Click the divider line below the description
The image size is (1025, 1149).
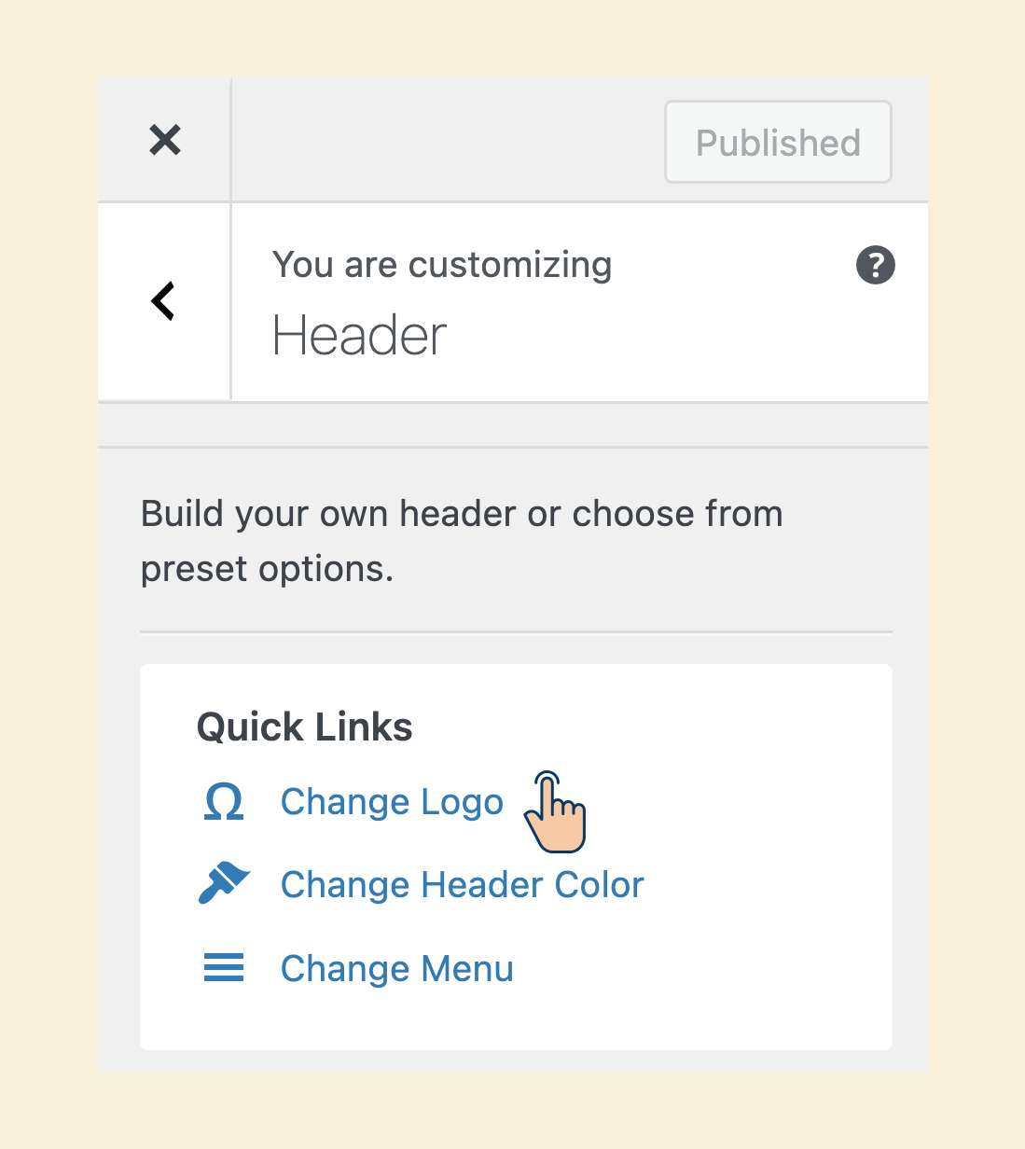(x=516, y=631)
